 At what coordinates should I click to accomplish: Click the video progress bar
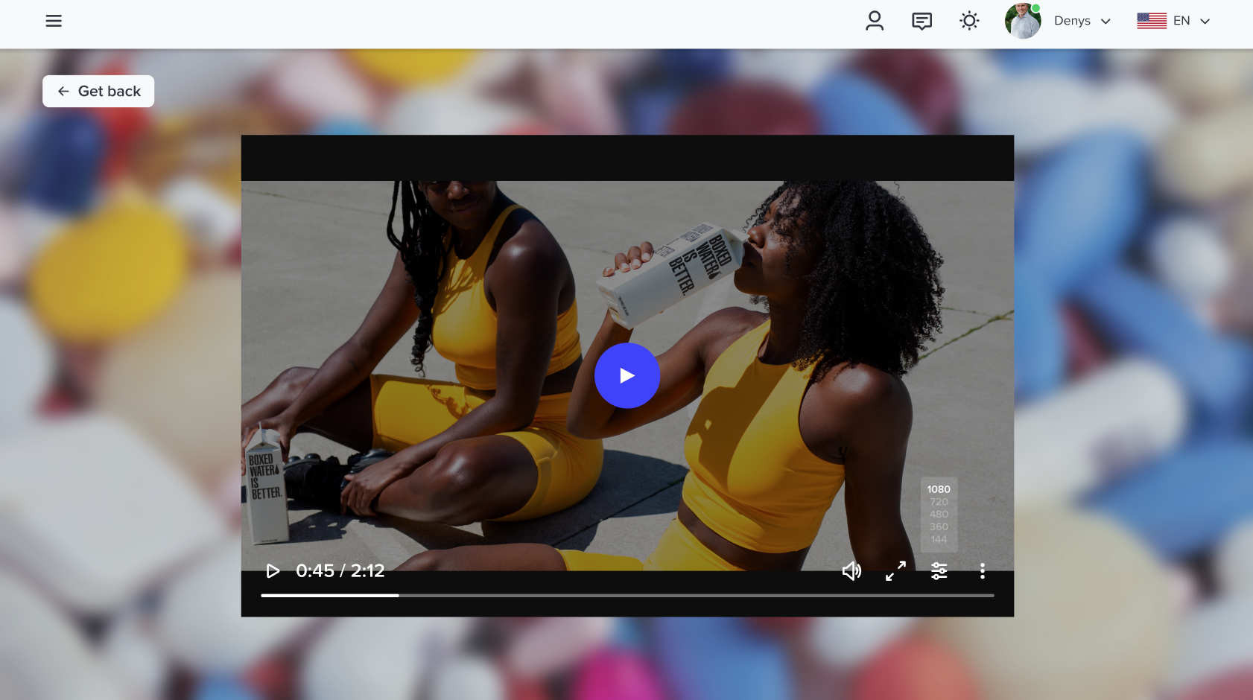click(x=627, y=596)
